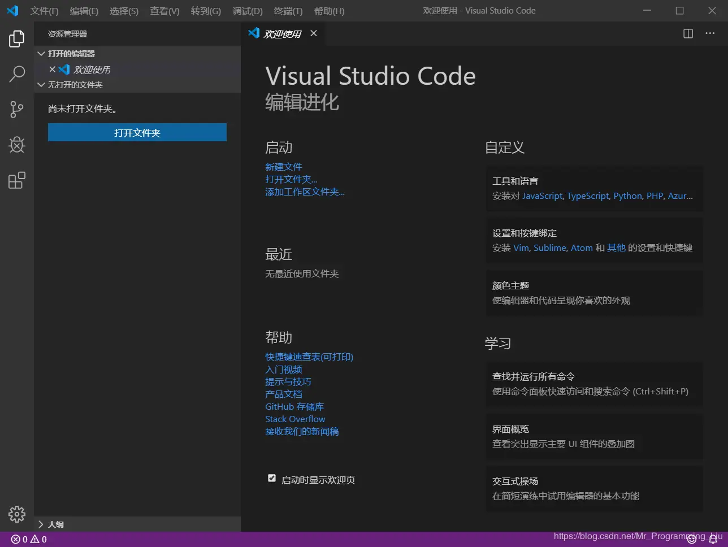The width and height of the screenshot is (728, 547).
Task: Uncheck 启动时显示欢迎页 checkbox
Action: click(272, 478)
